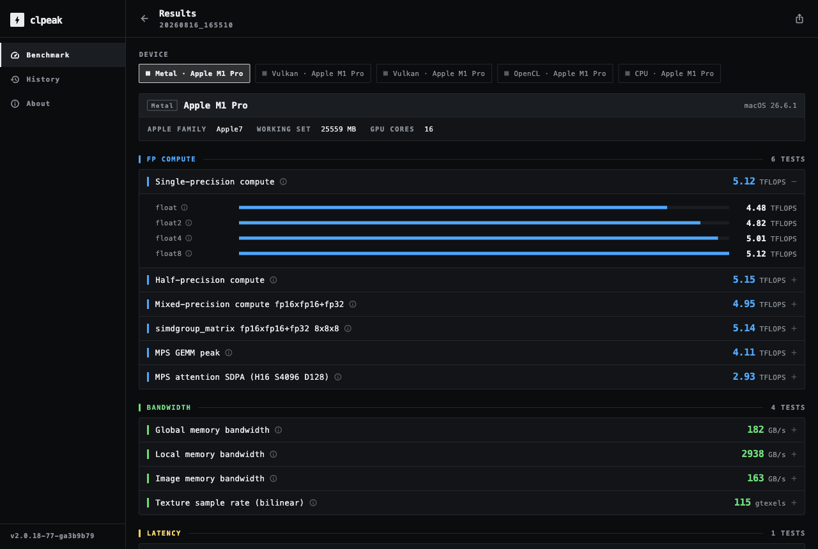Click the float4 performance bar
This screenshot has width=818, height=549.
(484, 238)
